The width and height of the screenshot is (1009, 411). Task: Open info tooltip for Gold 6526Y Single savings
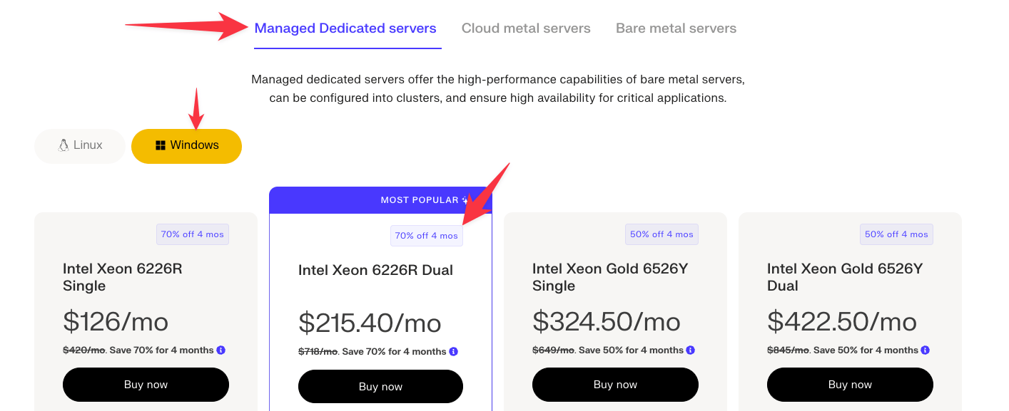tap(689, 350)
